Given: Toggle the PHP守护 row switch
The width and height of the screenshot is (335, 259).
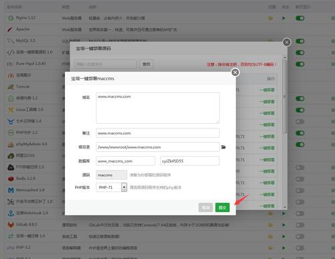Looking at the screenshot, I should (300, 133).
